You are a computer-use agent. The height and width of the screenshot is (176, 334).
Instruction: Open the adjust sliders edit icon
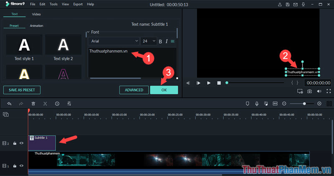(69, 104)
